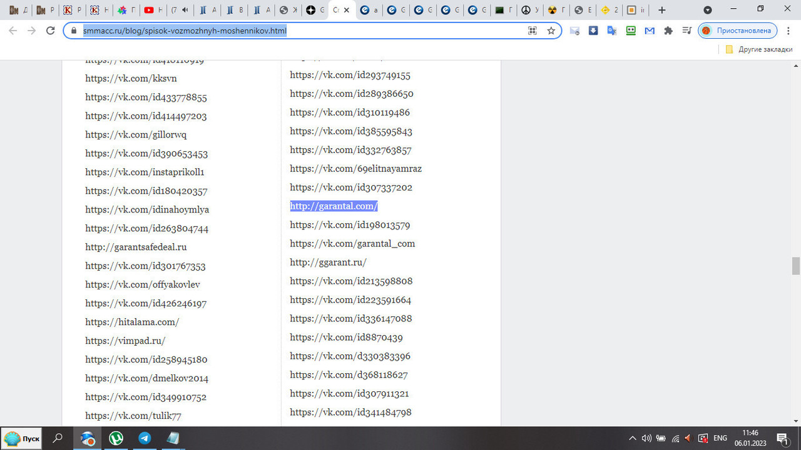The image size is (801, 450).
Task: Open Telegram from the taskbar
Action: [x=145, y=439]
